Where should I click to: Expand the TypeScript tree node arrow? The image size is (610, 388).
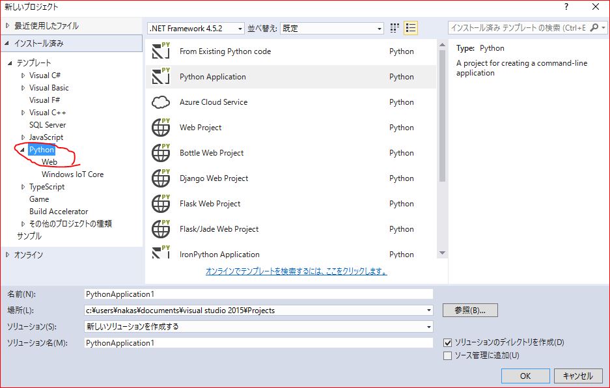tap(23, 187)
